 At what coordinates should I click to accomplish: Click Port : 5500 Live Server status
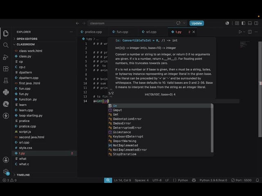coord(241,180)
